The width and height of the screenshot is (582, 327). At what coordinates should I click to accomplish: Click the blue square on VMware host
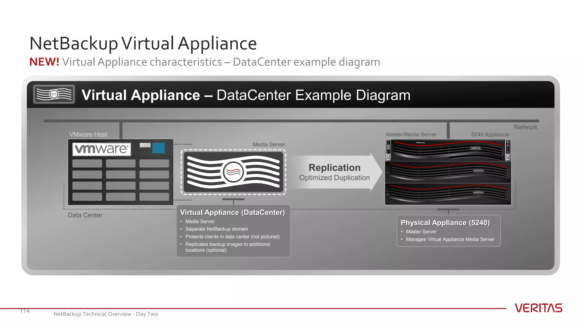tap(159, 148)
